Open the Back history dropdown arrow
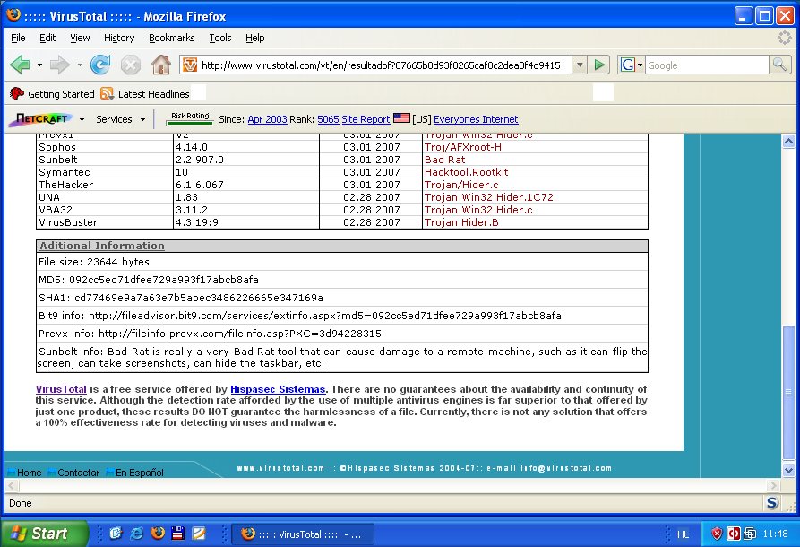 coord(39,65)
